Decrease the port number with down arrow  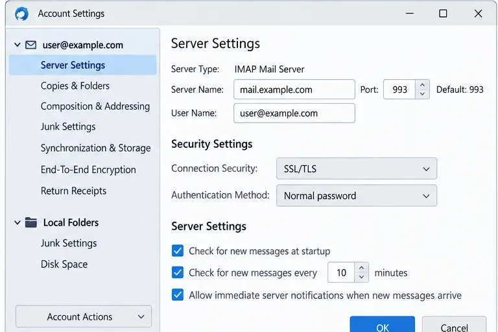[422, 94]
